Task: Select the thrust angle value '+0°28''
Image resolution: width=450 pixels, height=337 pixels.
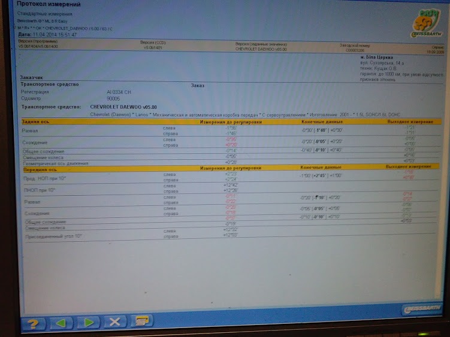Action: point(231,162)
